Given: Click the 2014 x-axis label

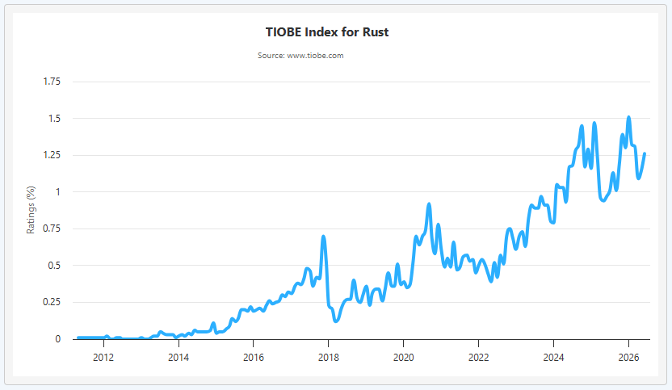Looking at the screenshot, I should [x=178, y=358].
